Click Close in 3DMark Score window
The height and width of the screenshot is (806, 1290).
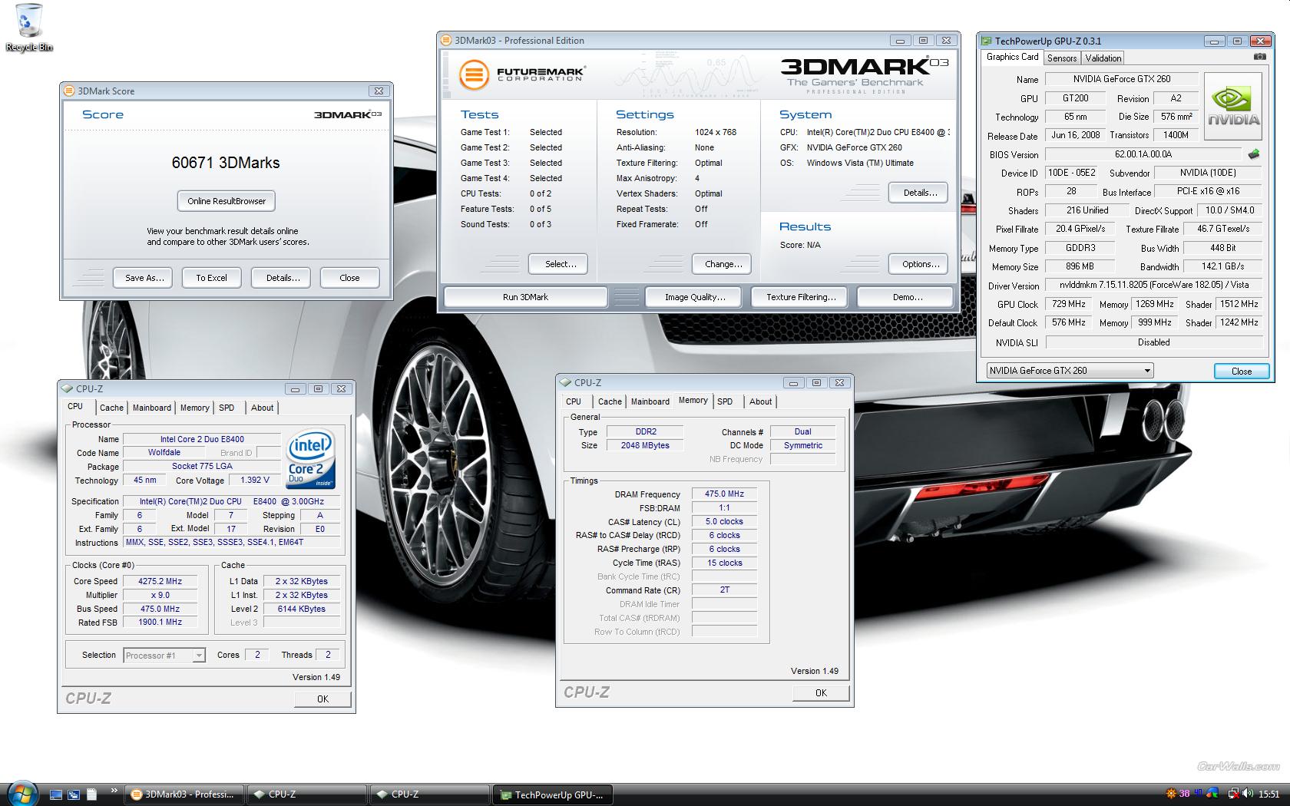349,278
